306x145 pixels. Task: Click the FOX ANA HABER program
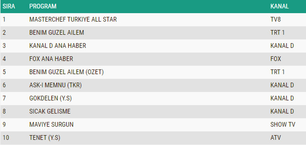click(x=51, y=59)
